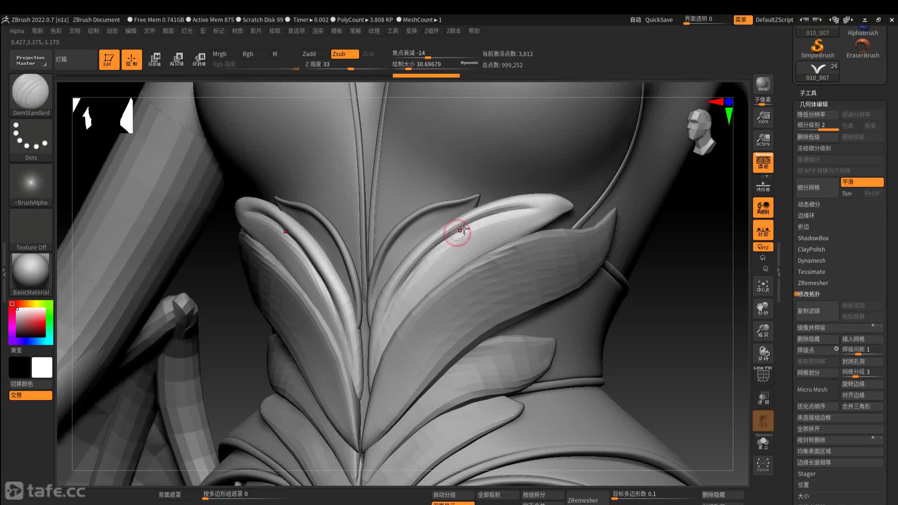This screenshot has width=898, height=505.
Task: Select the black secondary color swatch
Action: (20, 368)
